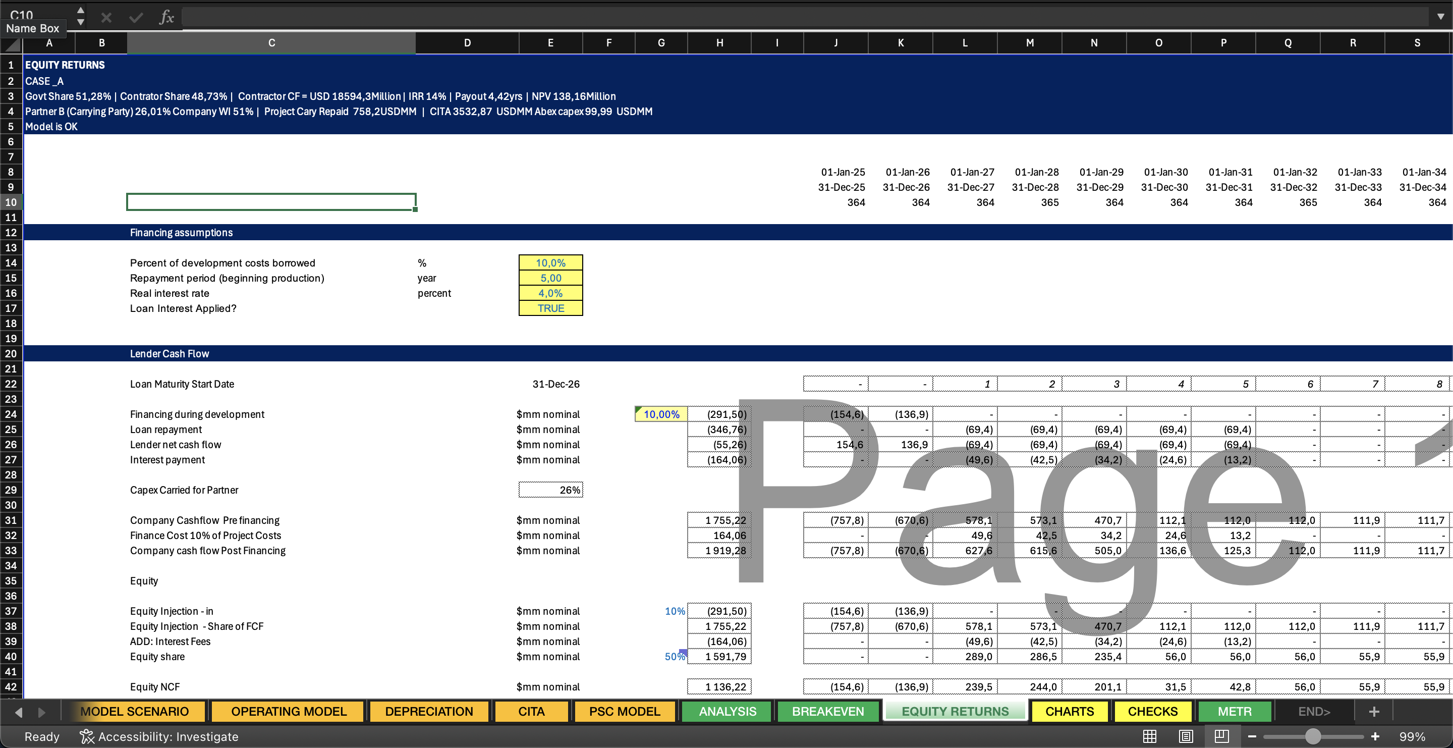Open the OPERATING MODEL sheet tab
This screenshot has height=748, width=1453.
pyautogui.click(x=289, y=711)
